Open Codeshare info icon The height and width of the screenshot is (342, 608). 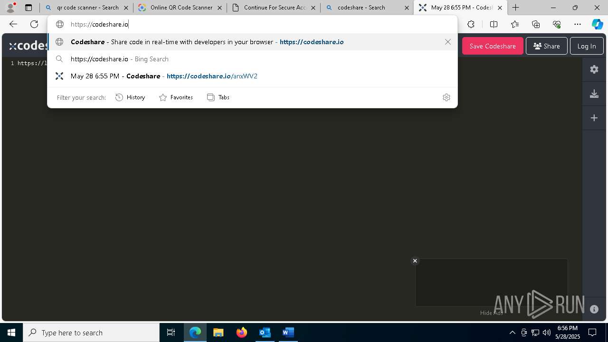pyautogui.click(x=594, y=309)
